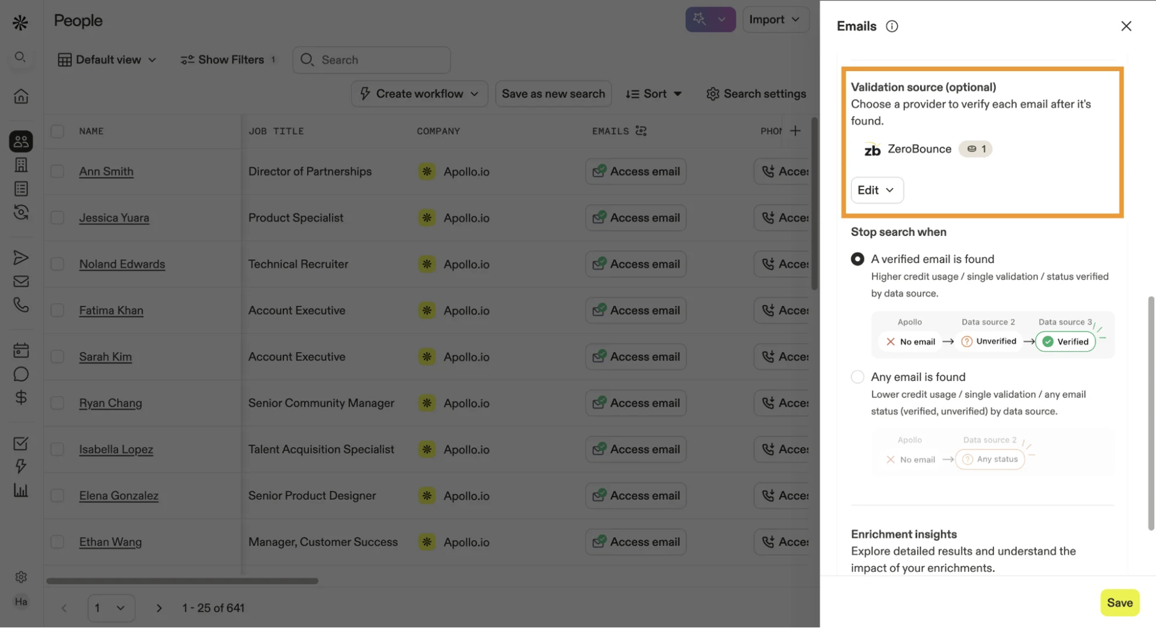Select 'Any email is found' option
This screenshot has width=1156, height=628.
[x=857, y=377]
